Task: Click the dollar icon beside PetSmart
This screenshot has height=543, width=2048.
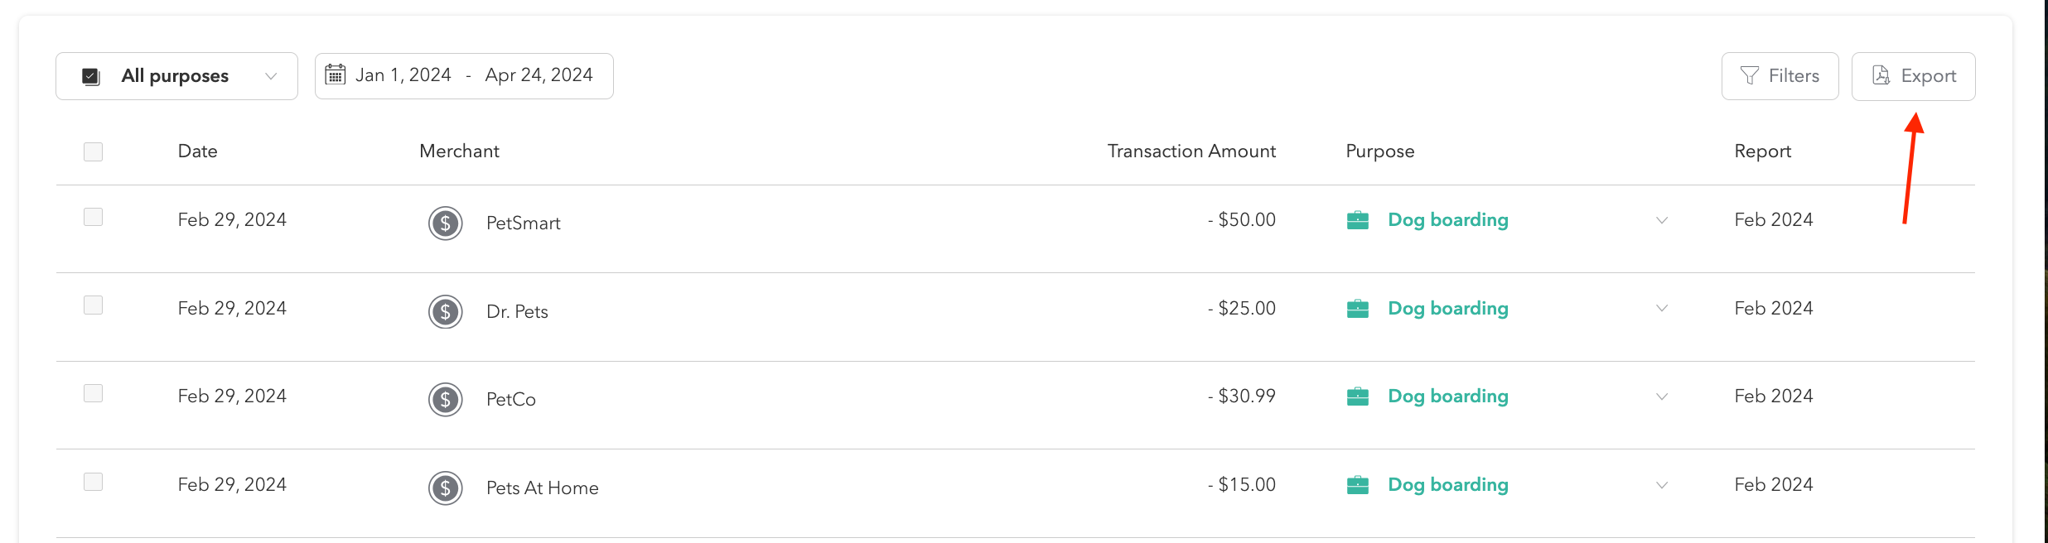Action: coord(445,223)
